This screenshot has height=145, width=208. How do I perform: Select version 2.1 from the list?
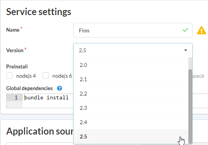click(x=131, y=79)
